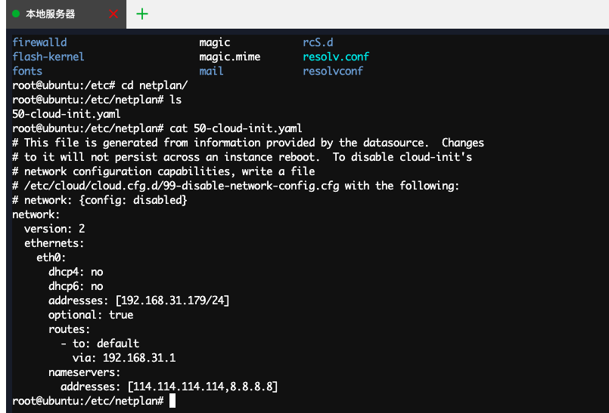Click the dhcp4: no line
Screen dimensions: 609x413
[76, 272]
